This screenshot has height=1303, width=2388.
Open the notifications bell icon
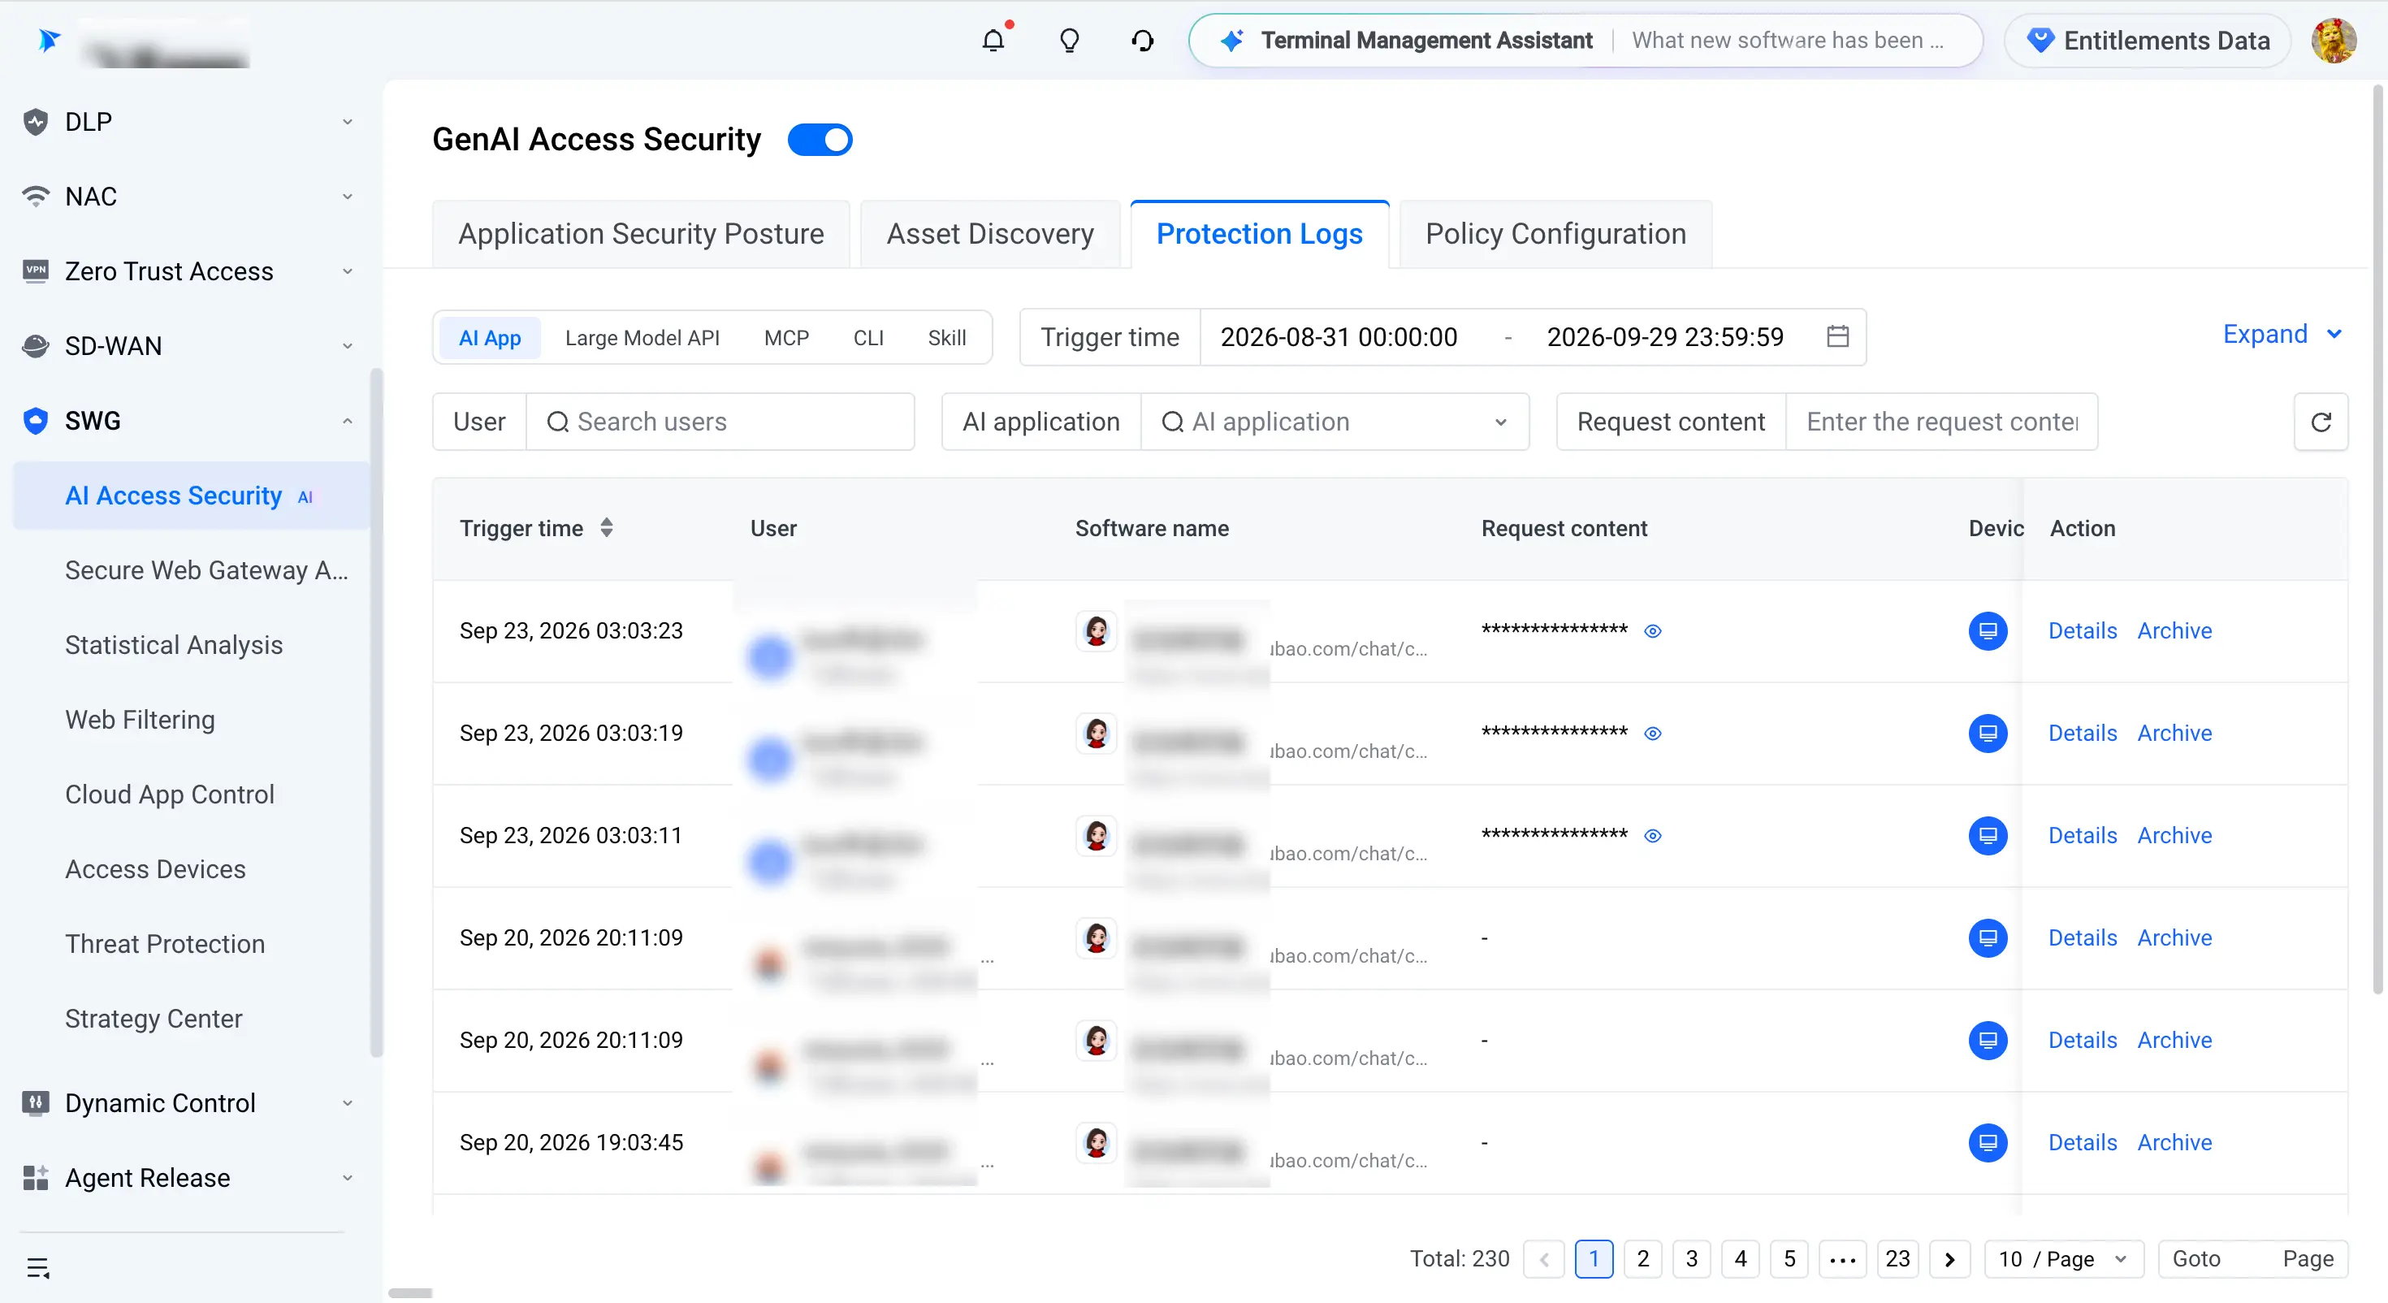[993, 40]
